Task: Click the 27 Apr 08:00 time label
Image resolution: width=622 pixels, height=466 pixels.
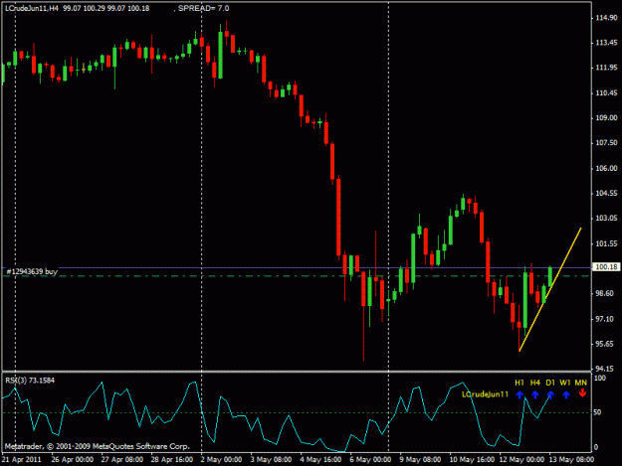Action: tap(122, 460)
